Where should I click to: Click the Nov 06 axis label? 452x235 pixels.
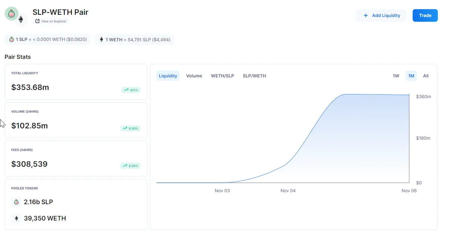pos(409,191)
